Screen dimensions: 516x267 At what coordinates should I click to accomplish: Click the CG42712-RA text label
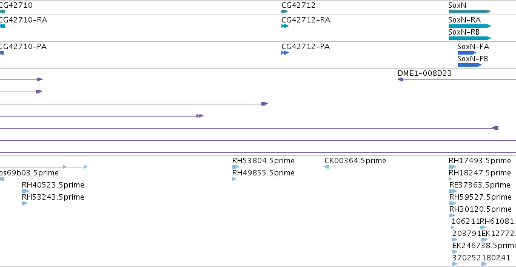click(x=306, y=20)
